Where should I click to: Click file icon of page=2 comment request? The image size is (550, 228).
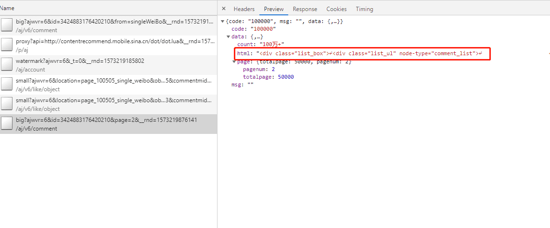(7, 124)
